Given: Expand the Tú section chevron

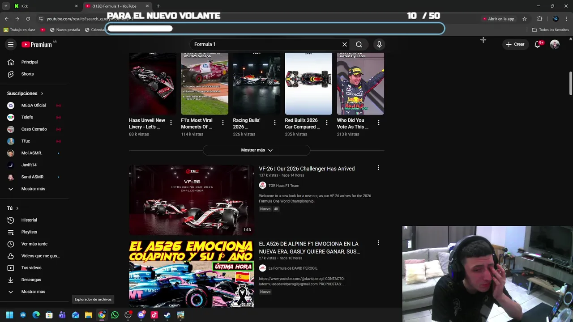Looking at the screenshot, I should click(x=17, y=208).
